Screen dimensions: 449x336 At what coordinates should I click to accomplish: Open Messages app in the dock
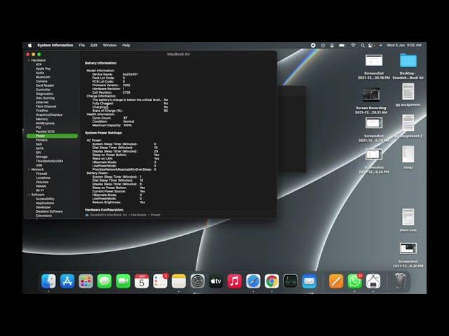pos(105,281)
